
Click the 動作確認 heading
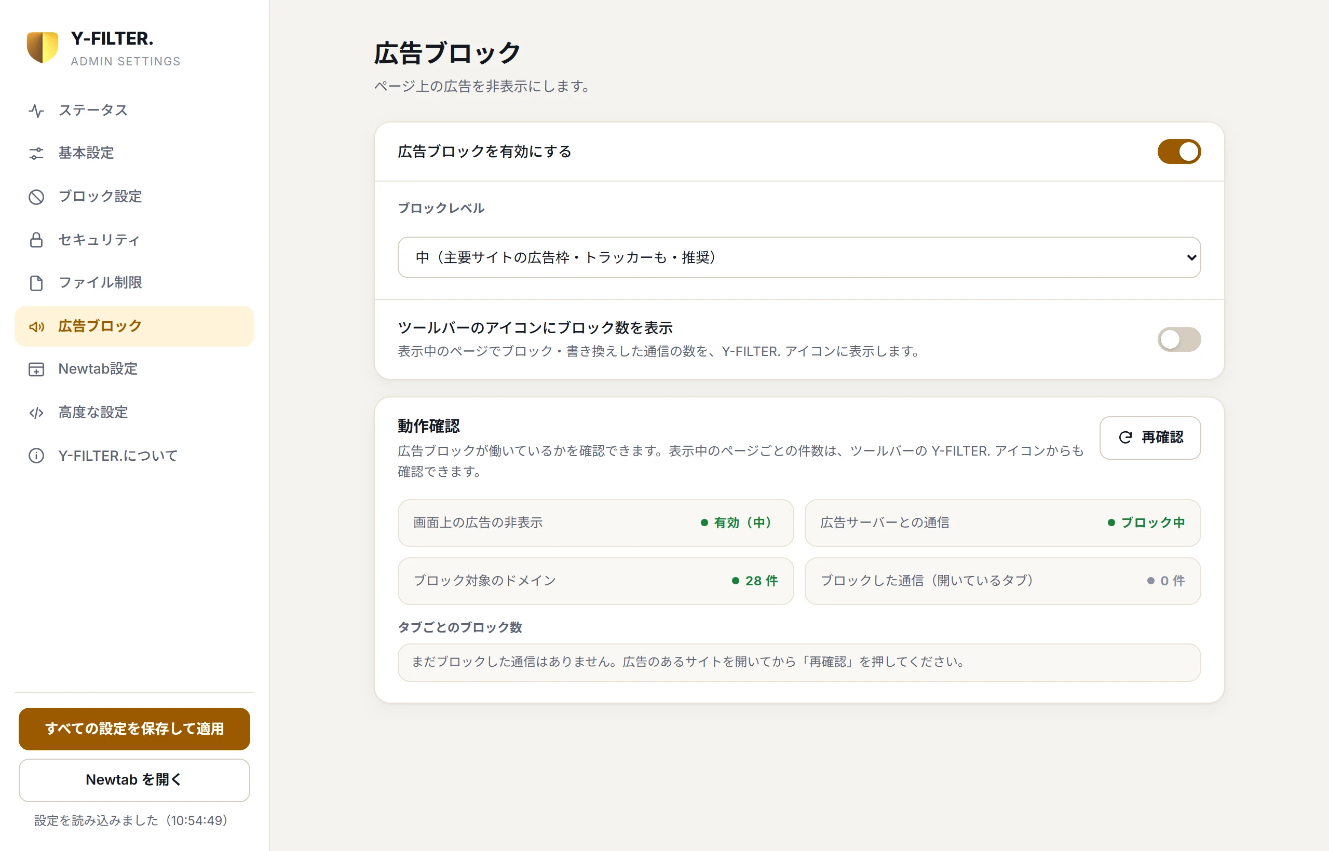point(428,426)
